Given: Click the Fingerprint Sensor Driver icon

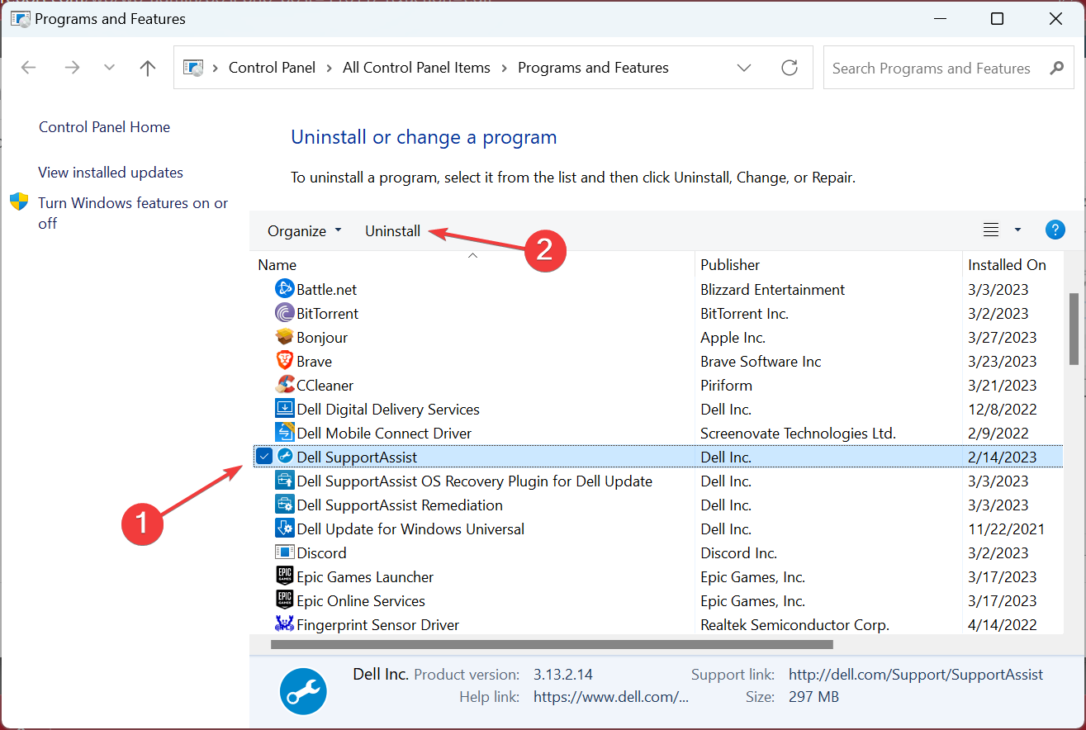Looking at the screenshot, I should pos(284,624).
